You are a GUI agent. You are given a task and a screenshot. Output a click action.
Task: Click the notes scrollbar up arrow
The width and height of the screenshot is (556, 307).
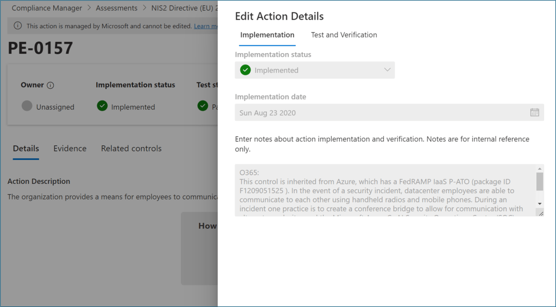click(540, 169)
